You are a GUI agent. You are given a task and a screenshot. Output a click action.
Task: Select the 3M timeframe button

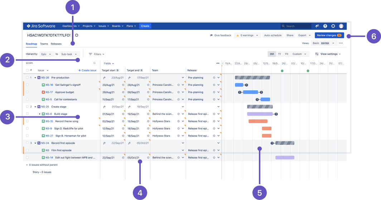[x=272, y=54]
